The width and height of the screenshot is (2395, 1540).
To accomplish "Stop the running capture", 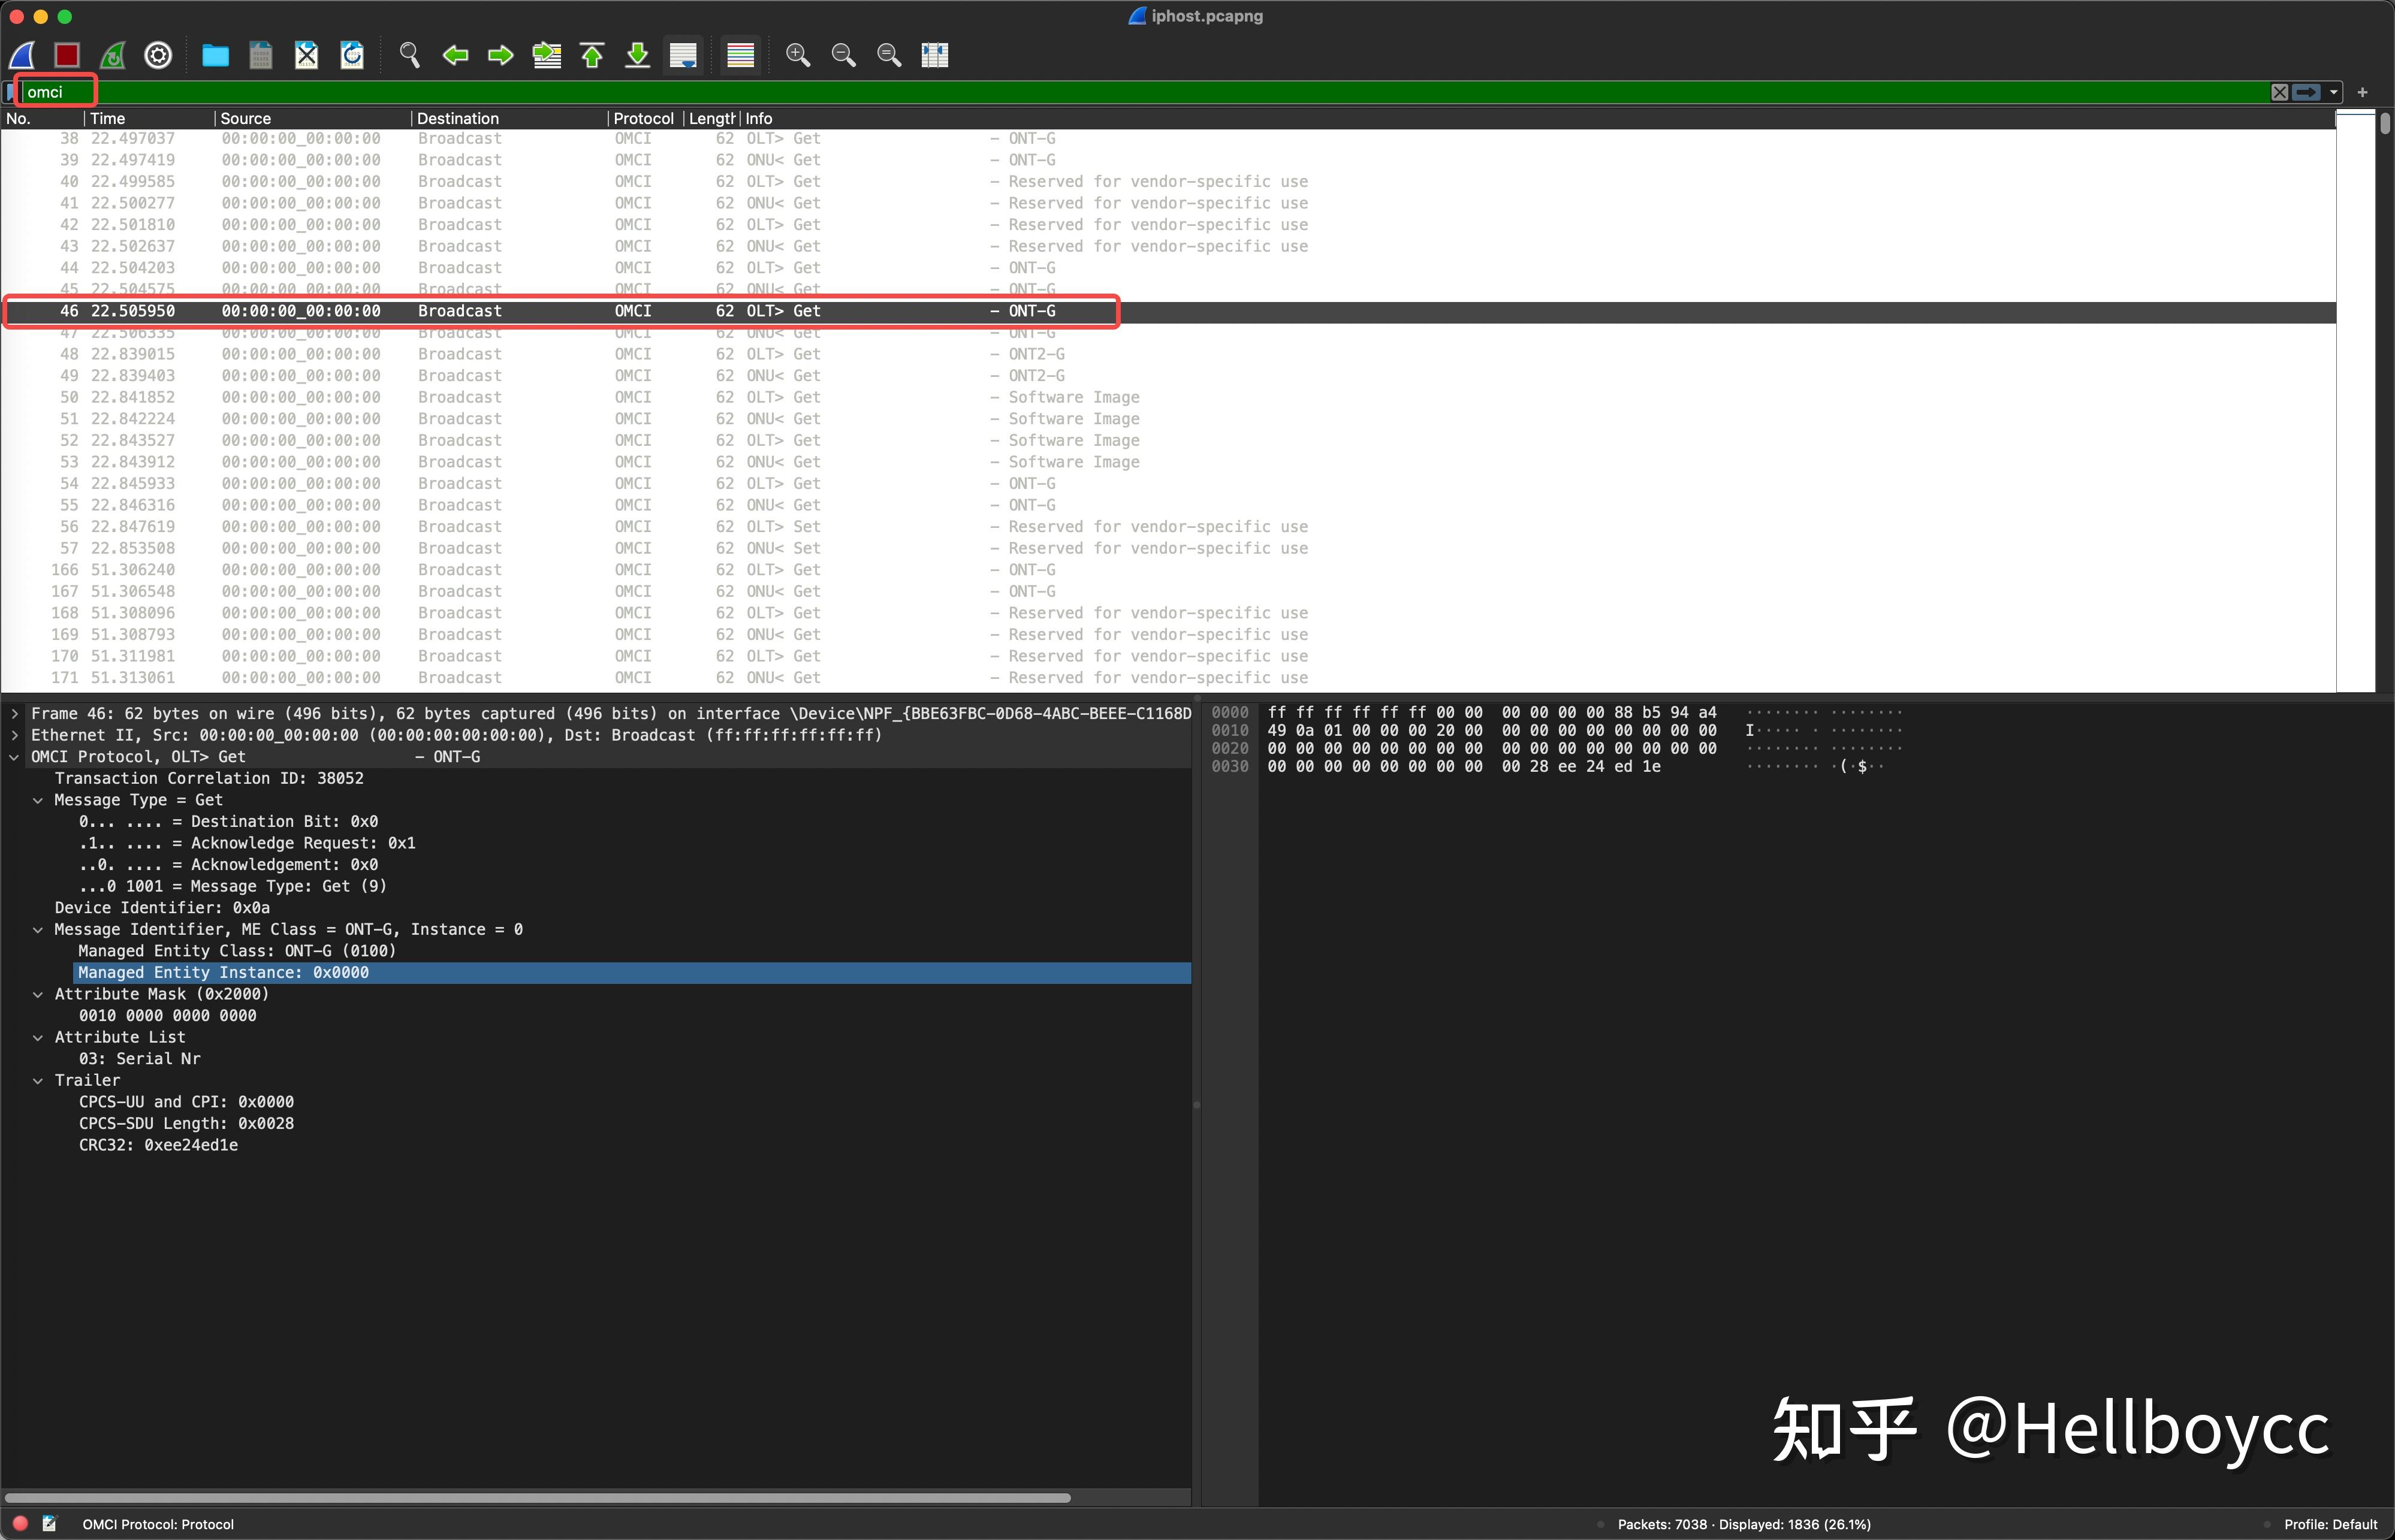I will click(x=66, y=55).
